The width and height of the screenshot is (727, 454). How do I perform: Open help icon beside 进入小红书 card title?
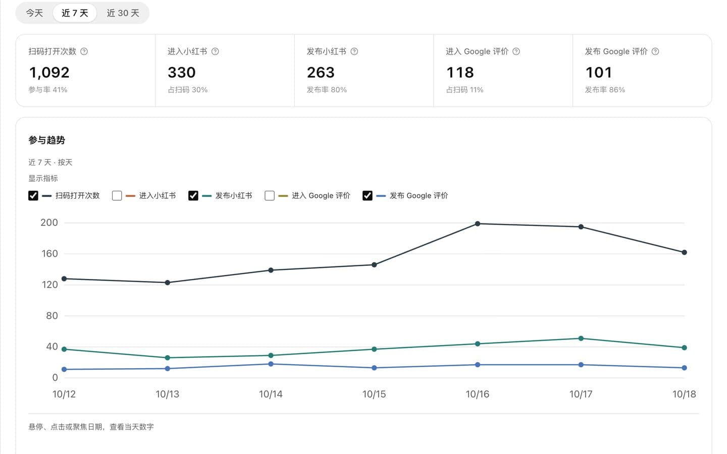tap(215, 51)
